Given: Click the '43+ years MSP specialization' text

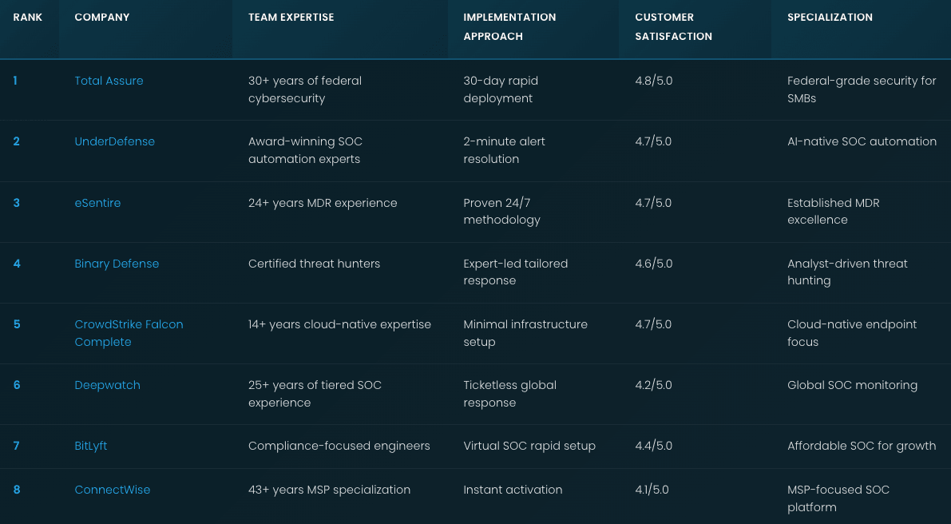Looking at the screenshot, I should (x=329, y=490).
